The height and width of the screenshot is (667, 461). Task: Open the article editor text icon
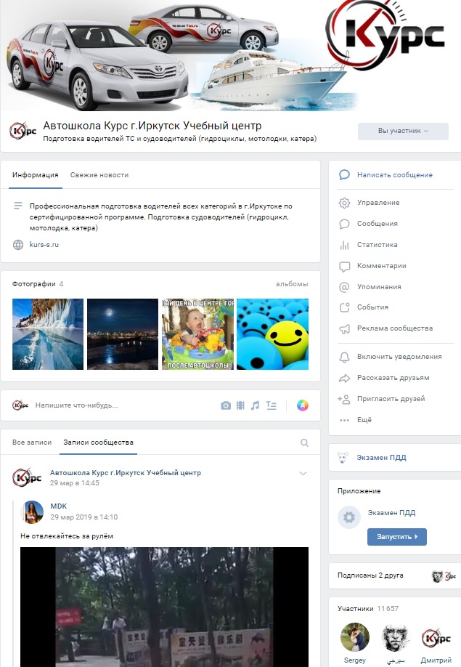coord(271,405)
